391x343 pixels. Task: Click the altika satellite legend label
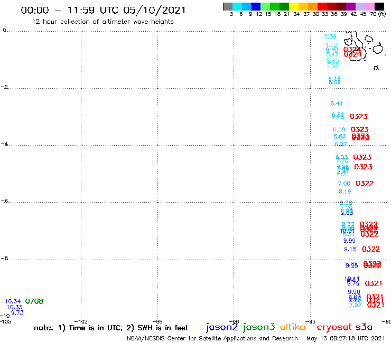tap(292, 327)
